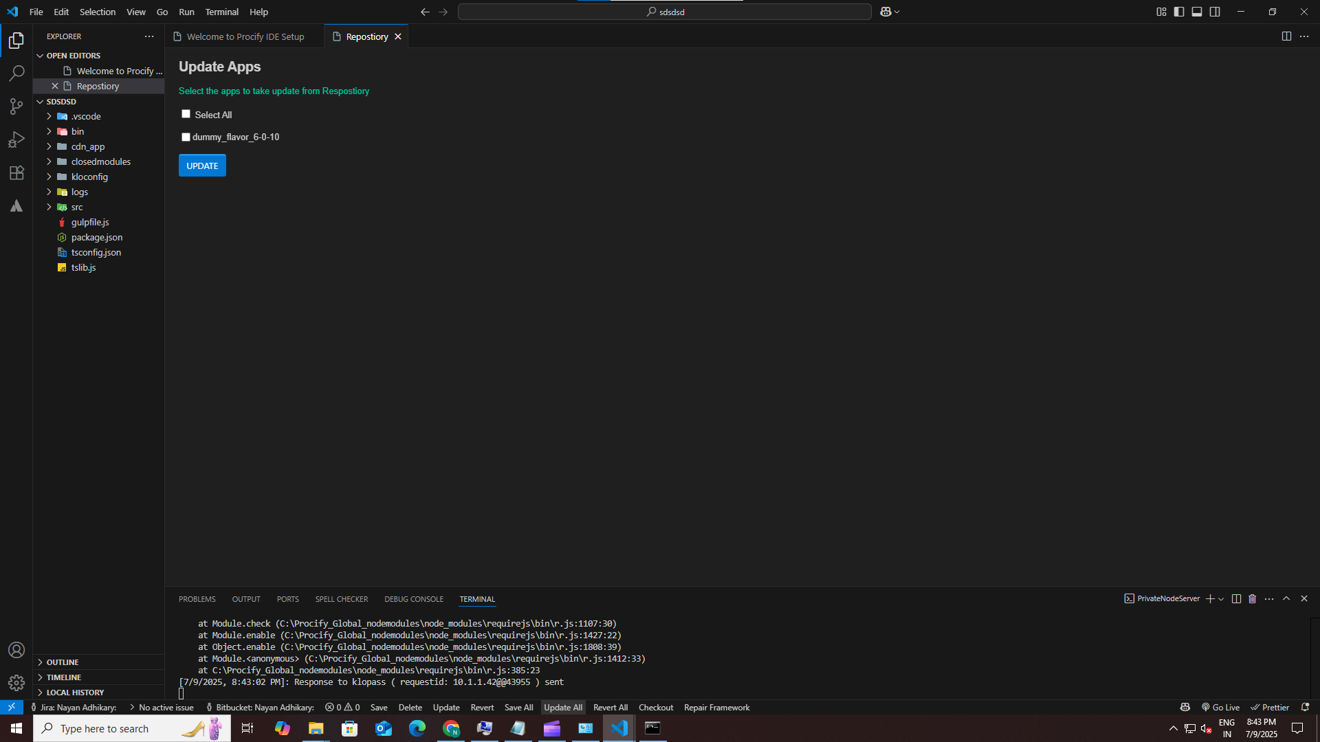
Task: Expand the kloconfig folder
Action: (49, 177)
